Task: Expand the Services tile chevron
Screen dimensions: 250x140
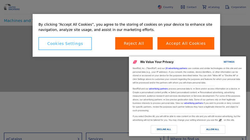Action: tap(161, 139)
